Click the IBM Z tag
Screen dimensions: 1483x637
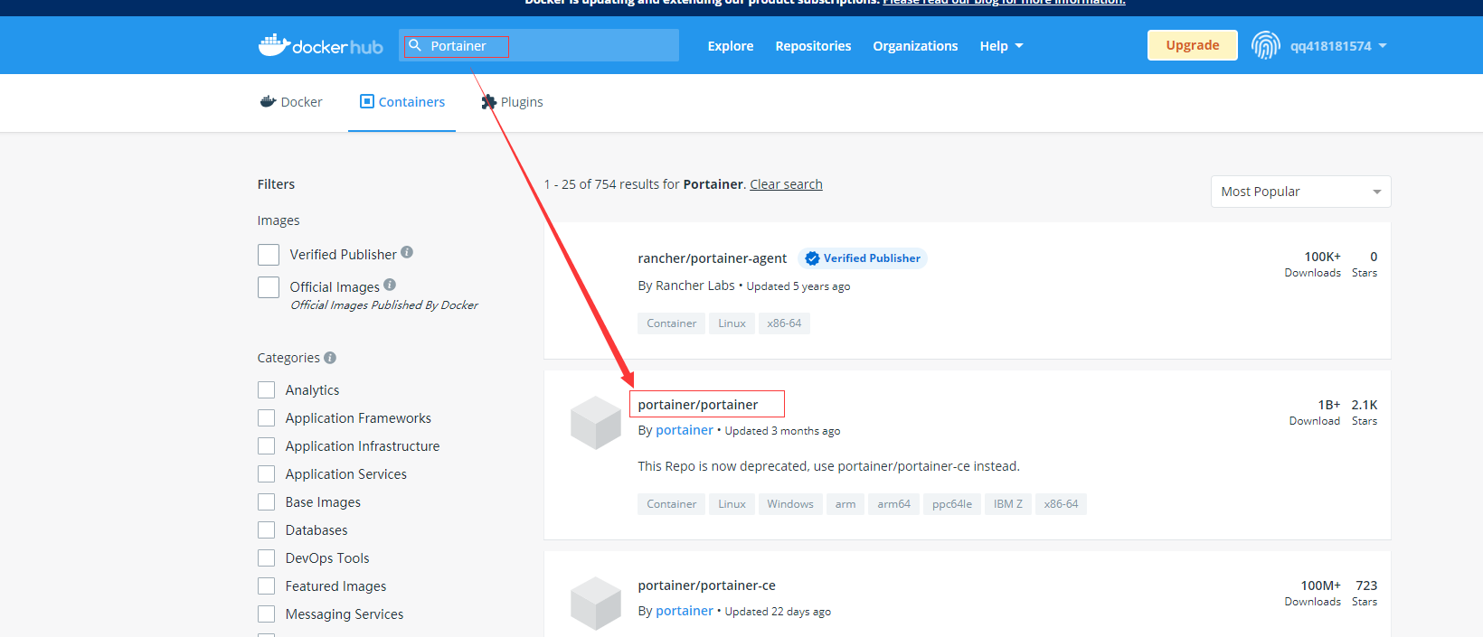(x=1008, y=504)
